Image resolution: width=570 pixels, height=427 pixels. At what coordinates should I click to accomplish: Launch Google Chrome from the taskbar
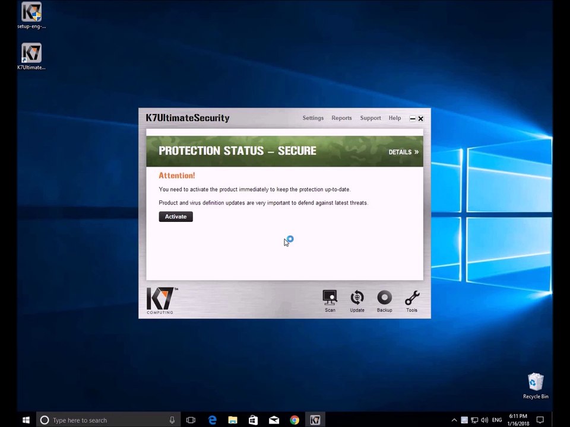294,420
